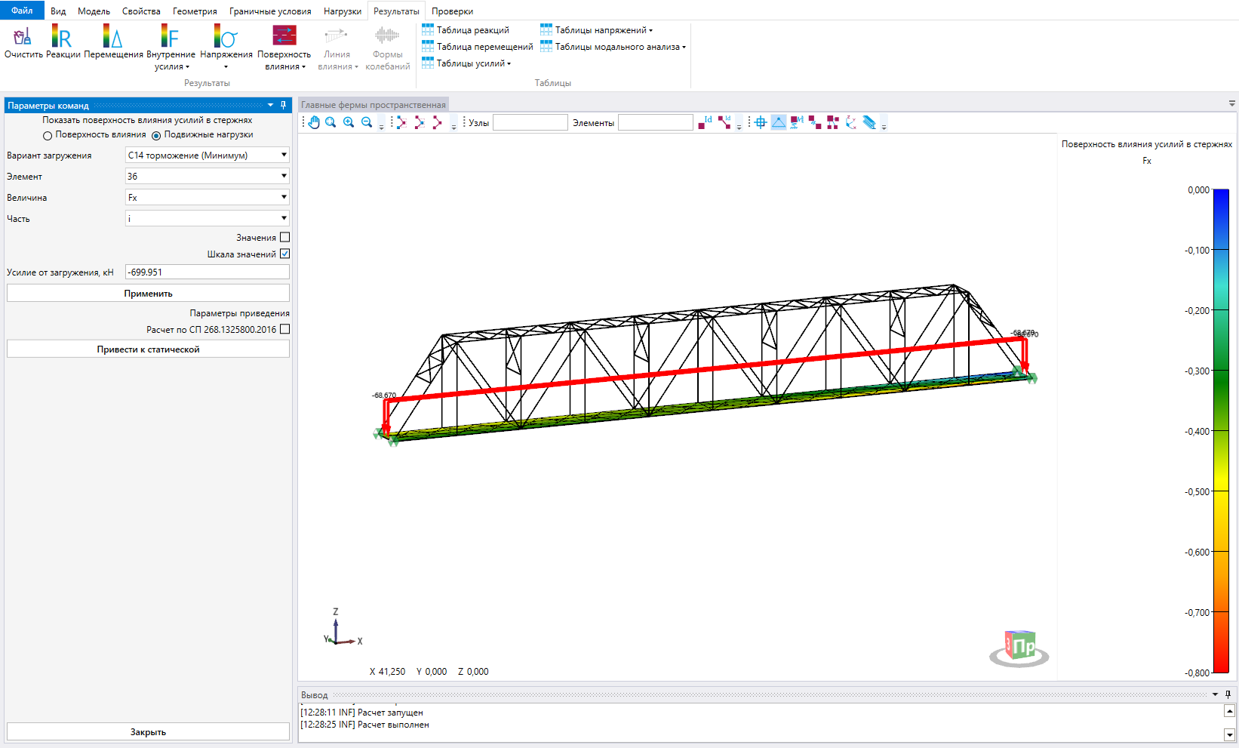The height and width of the screenshot is (748, 1239).
Task: Click the Применить button
Action: (148, 293)
